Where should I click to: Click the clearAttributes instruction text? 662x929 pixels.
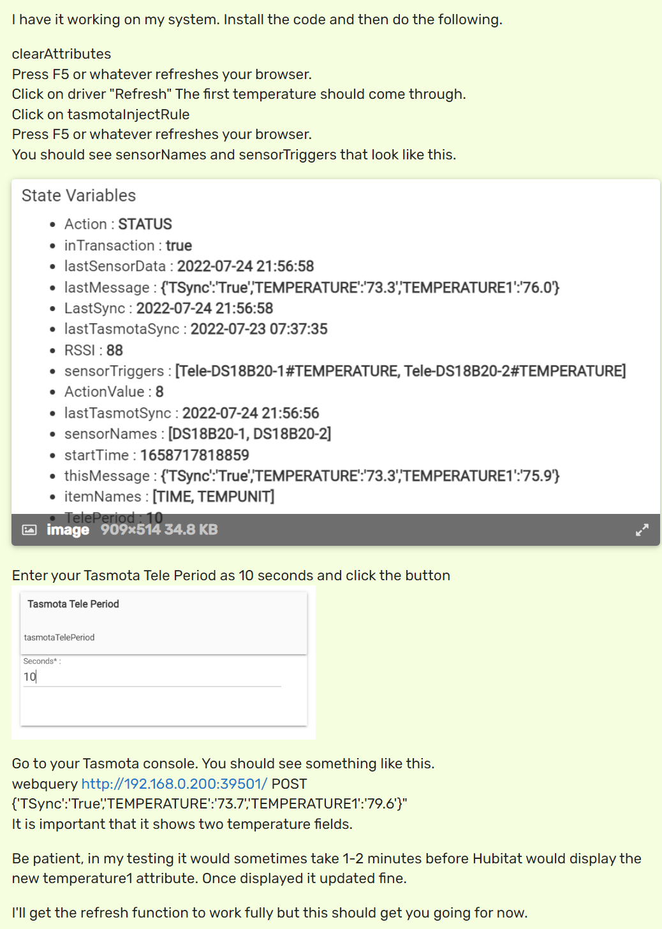61,54
